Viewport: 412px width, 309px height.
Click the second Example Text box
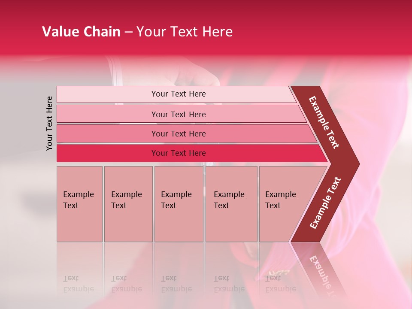tap(128, 204)
